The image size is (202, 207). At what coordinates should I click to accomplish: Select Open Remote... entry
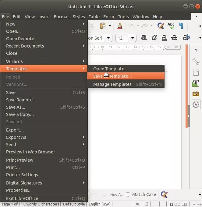(x=44, y=39)
